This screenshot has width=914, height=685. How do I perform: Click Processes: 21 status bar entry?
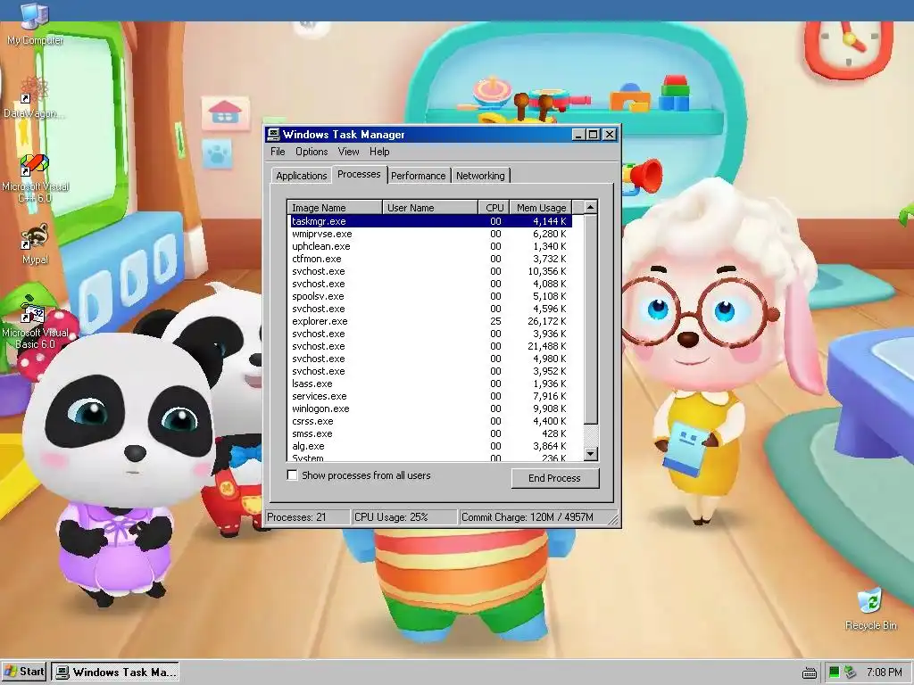click(x=307, y=517)
